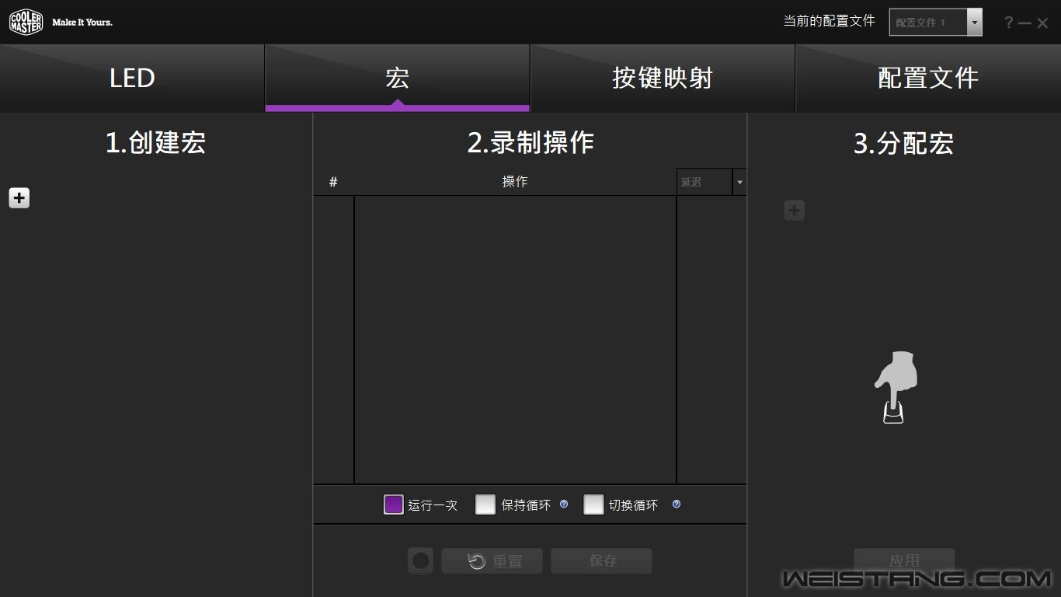Enable the 保持循环 checkbox

(x=485, y=504)
